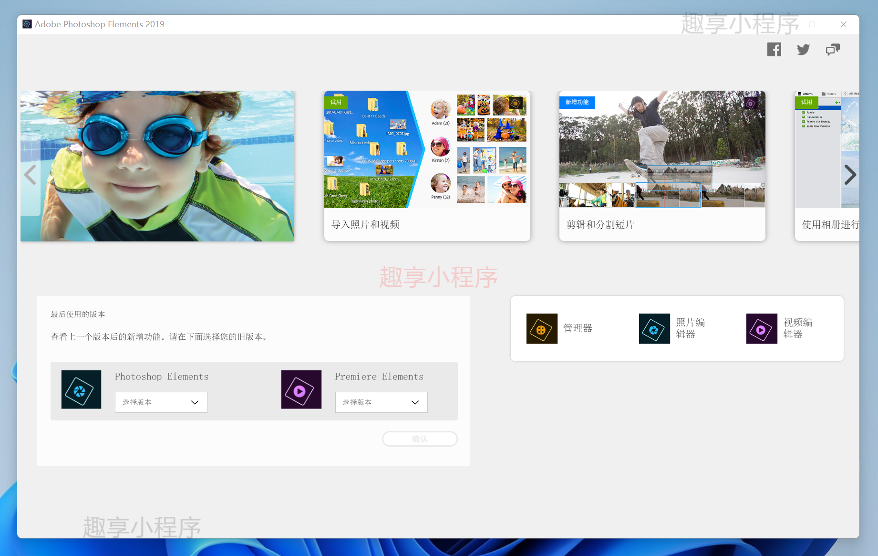Click the Photo Editor (照片编辑器) app icon
Screen dimensions: 878x556
(x=654, y=328)
